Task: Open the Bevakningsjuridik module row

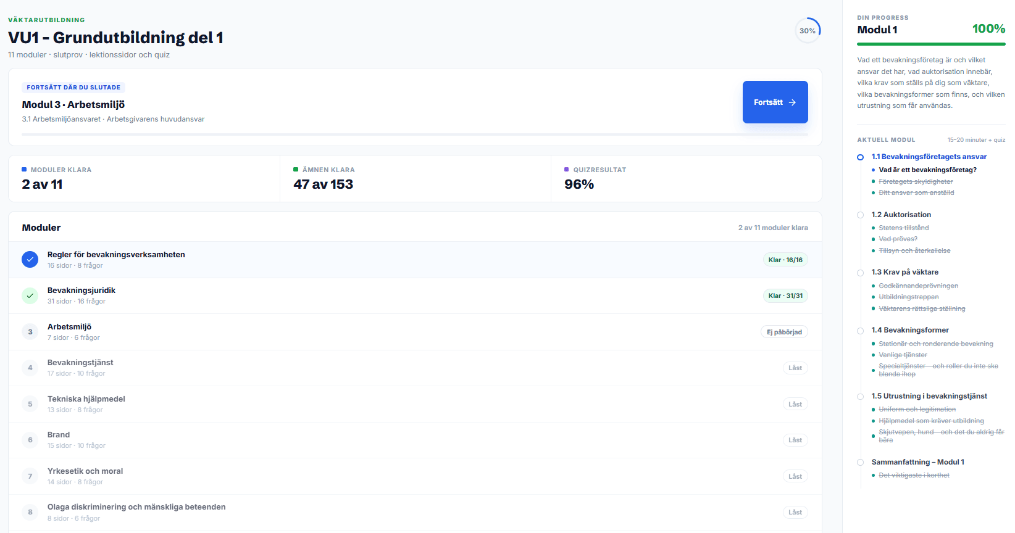Action: pyautogui.click(x=415, y=295)
